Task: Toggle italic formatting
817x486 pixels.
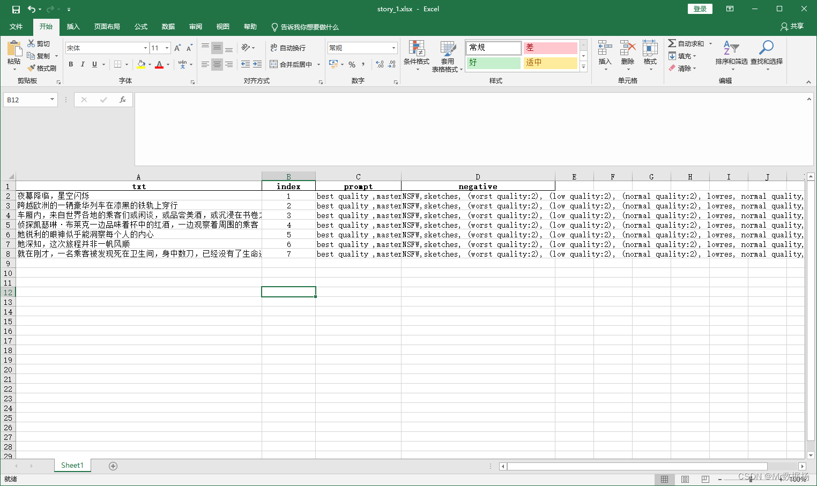Action: [x=83, y=64]
